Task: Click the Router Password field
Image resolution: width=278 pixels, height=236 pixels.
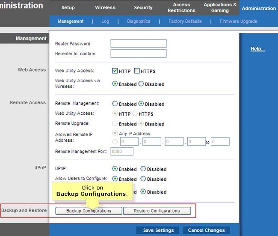Action: tap(138, 44)
